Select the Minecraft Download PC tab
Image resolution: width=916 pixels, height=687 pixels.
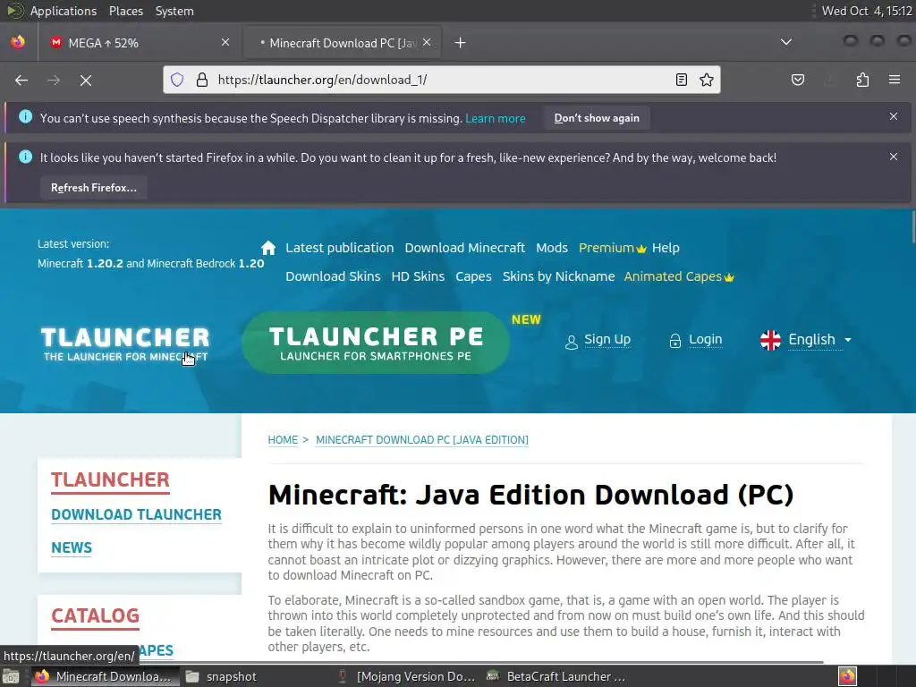(x=343, y=43)
